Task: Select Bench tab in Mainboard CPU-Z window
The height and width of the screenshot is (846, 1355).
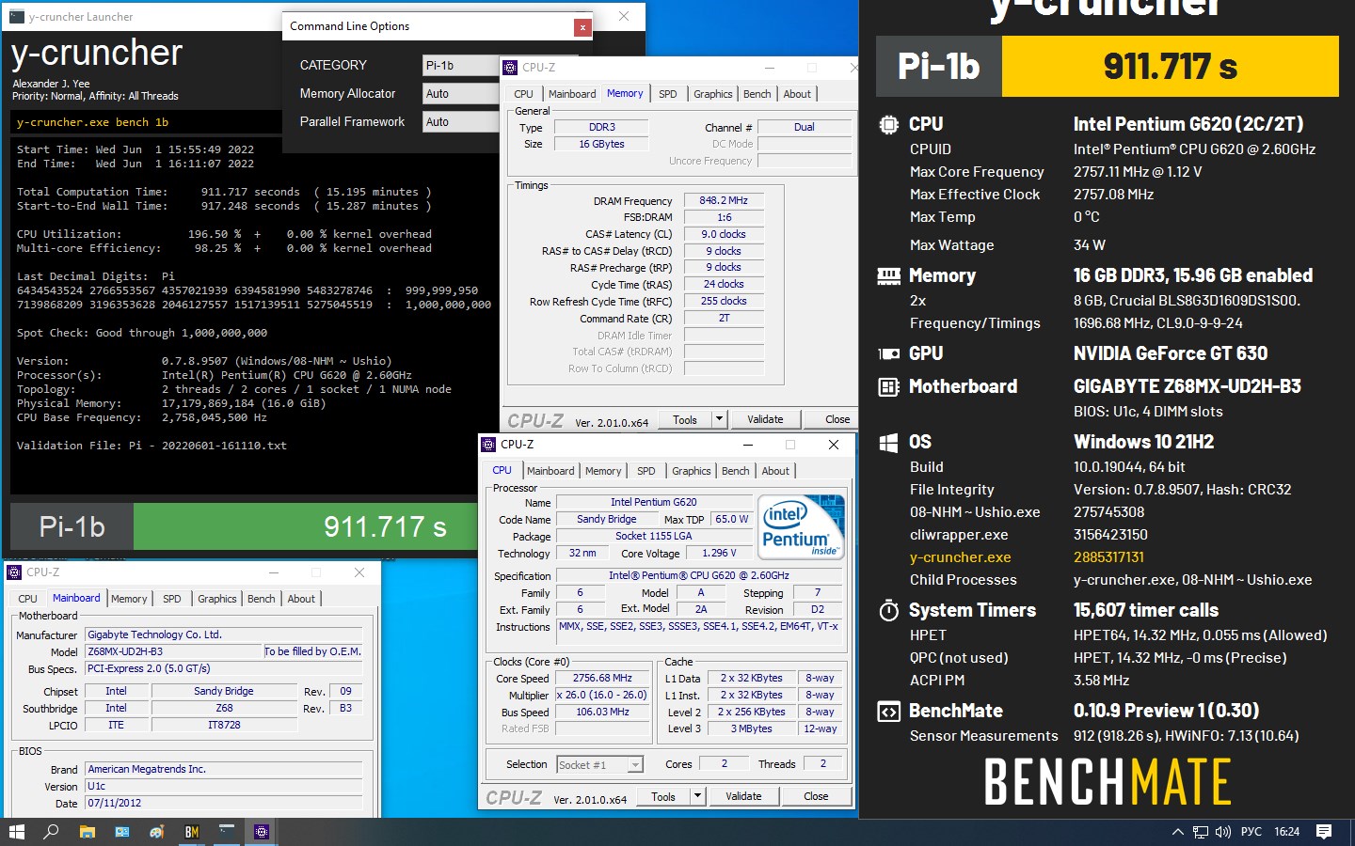Action: [262, 599]
